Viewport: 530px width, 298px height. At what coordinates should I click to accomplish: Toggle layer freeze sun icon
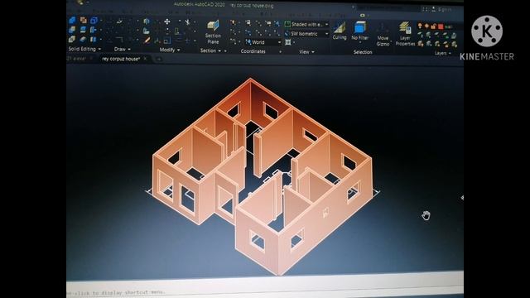427,26
